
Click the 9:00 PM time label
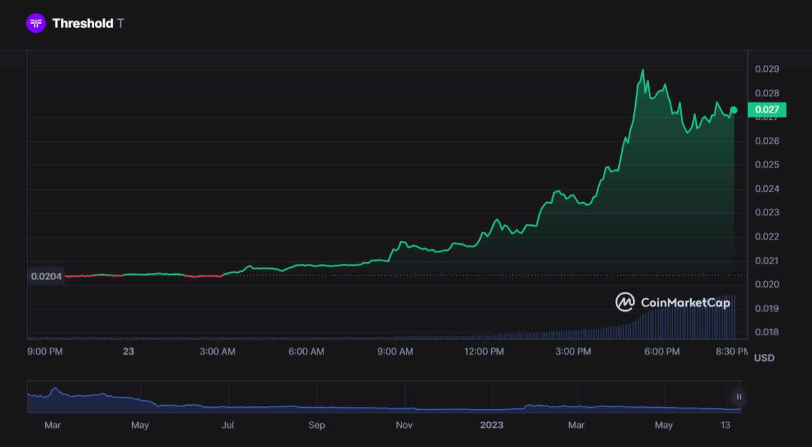pyautogui.click(x=46, y=351)
